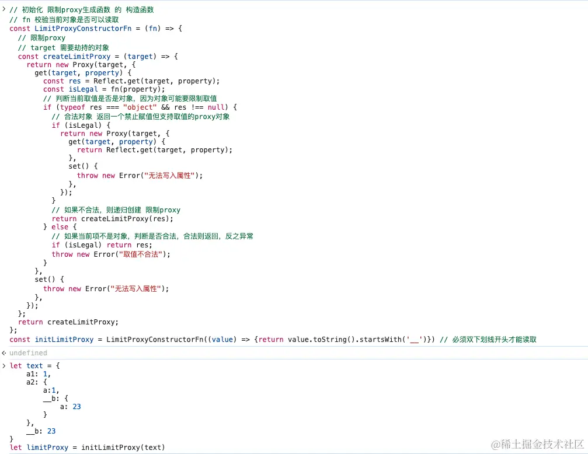
Task: Click the line 'return Reflect.get(target, property);'
Action: [155, 150]
